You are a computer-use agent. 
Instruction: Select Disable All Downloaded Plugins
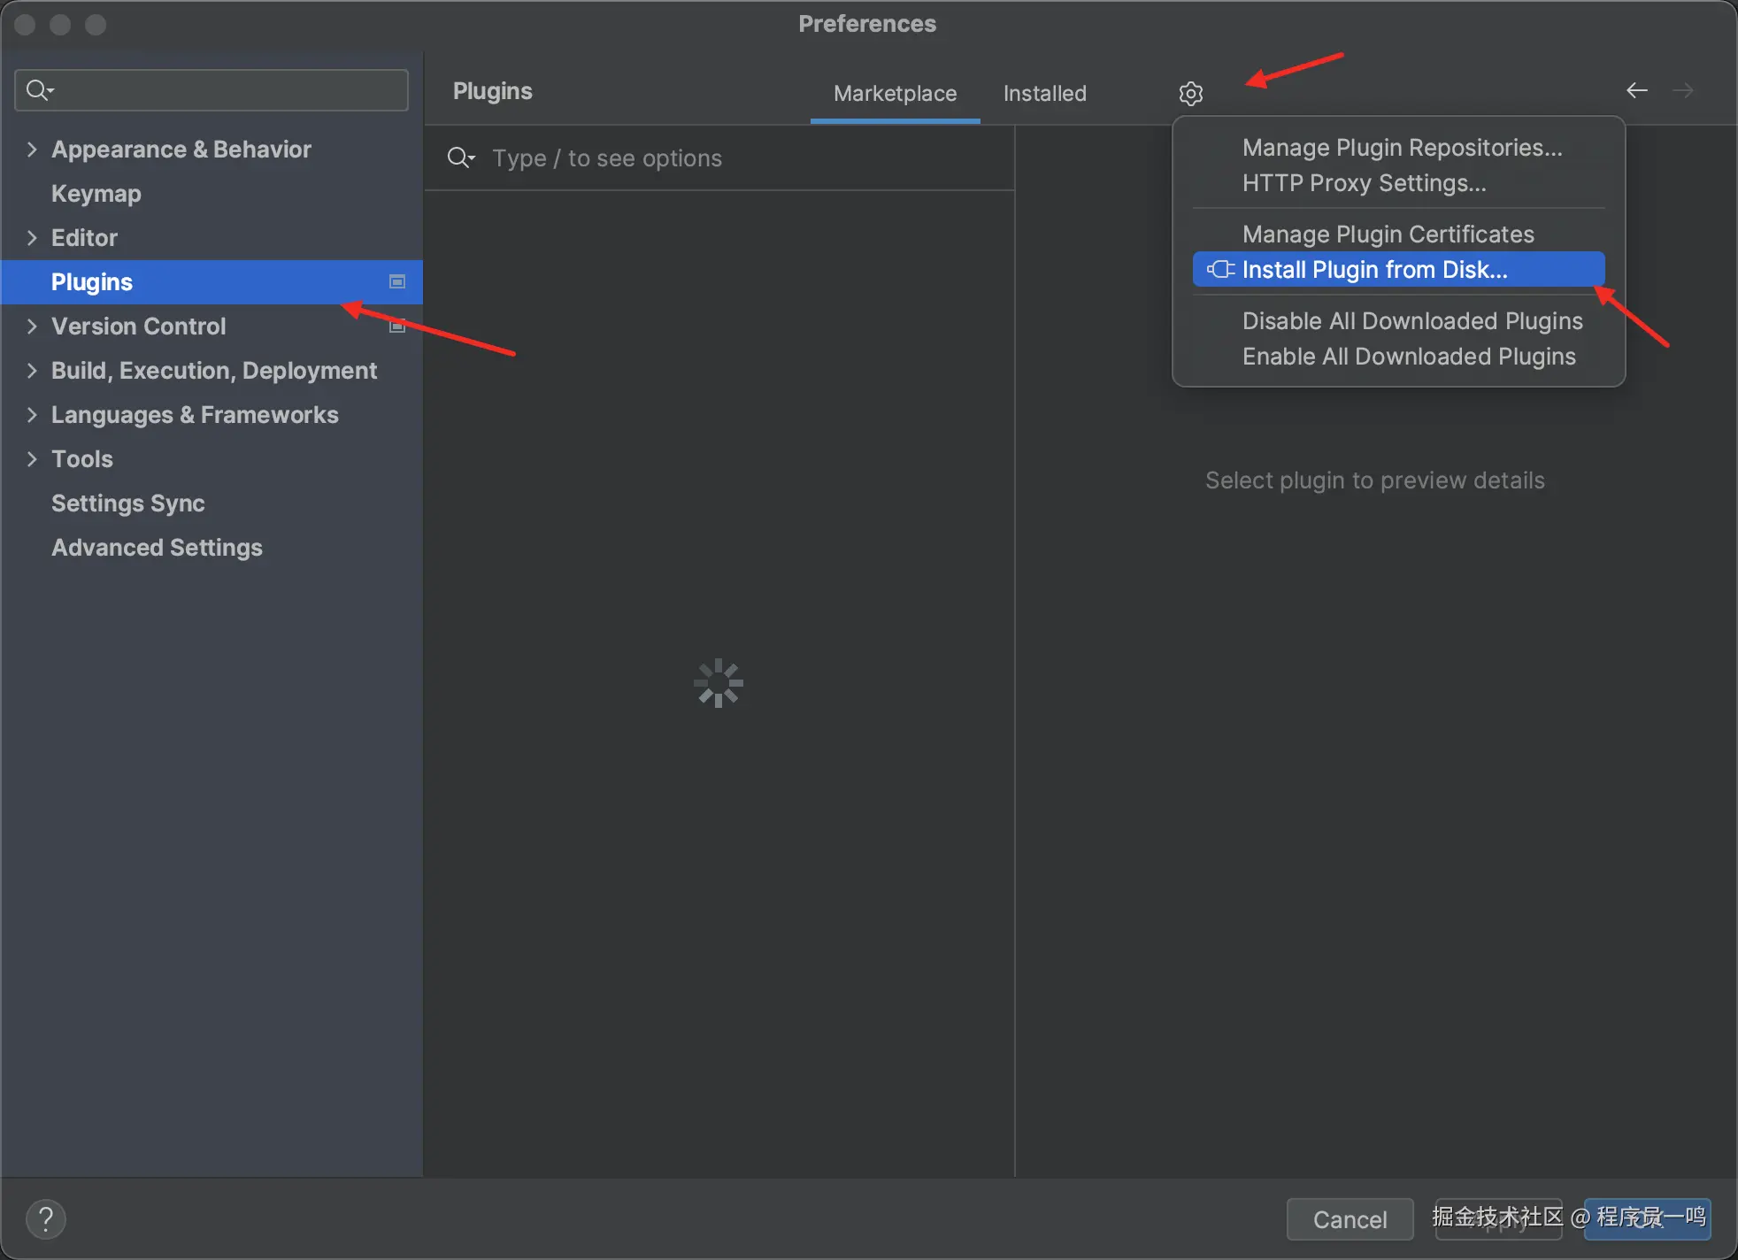pyautogui.click(x=1412, y=321)
